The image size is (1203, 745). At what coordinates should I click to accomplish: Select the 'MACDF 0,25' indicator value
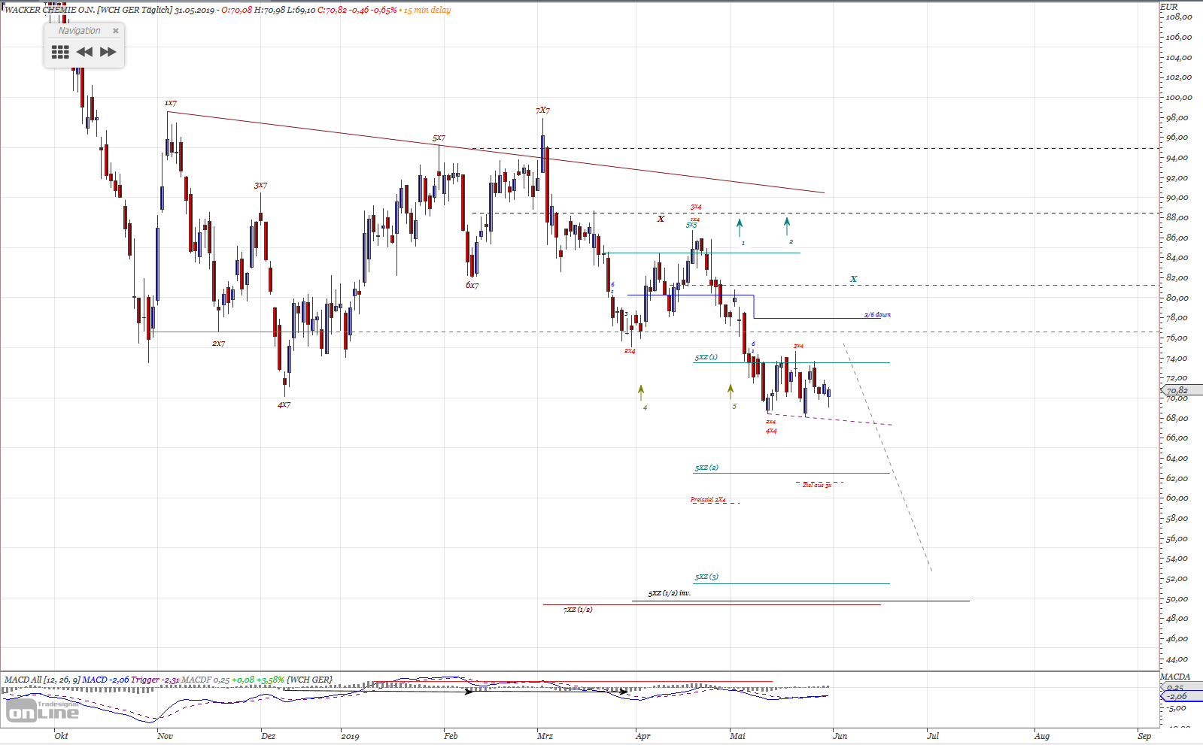tap(205, 680)
